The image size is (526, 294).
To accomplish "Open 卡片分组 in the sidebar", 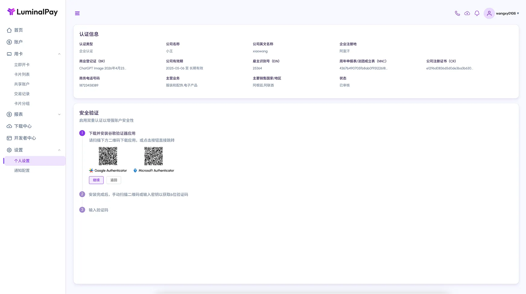I will (x=22, y=104).
